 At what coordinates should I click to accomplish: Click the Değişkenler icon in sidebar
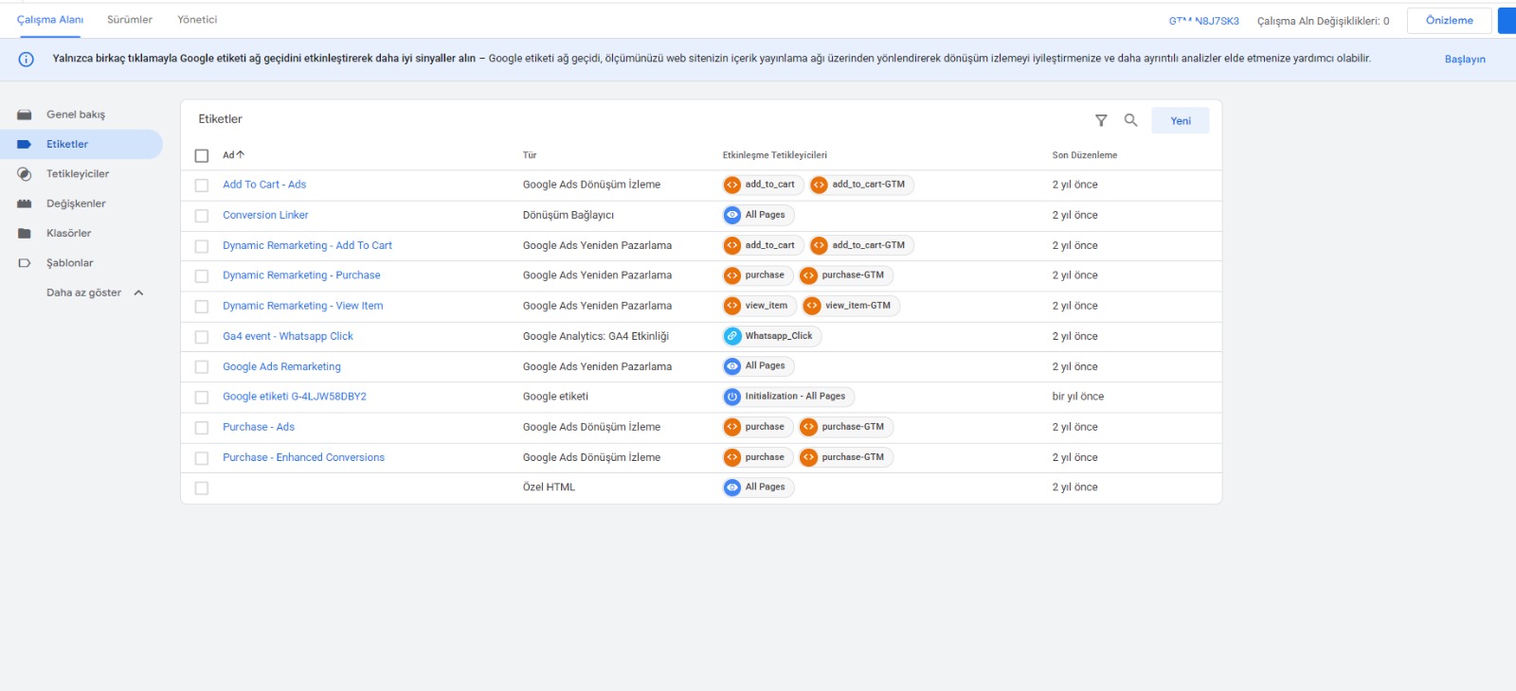[x=25, y=204]
